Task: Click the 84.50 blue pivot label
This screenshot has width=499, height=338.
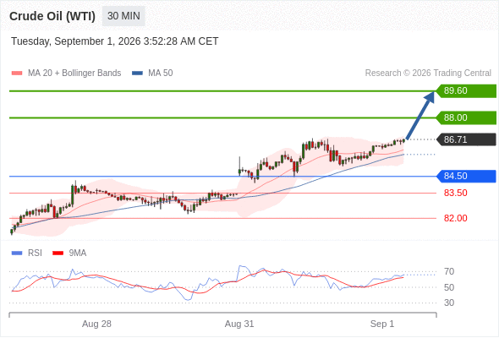Action: point(466,176)
